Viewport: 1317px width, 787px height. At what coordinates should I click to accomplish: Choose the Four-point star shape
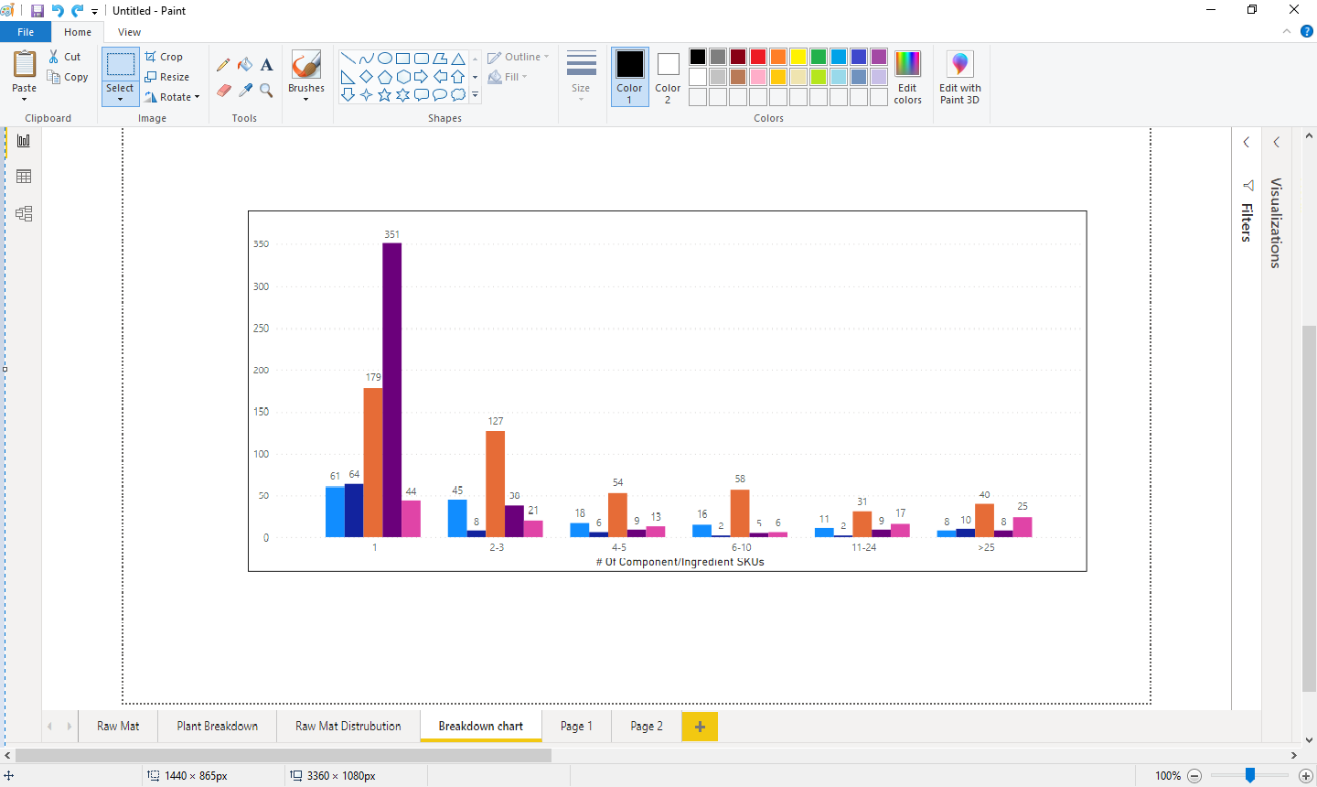(x=366, y=94)
